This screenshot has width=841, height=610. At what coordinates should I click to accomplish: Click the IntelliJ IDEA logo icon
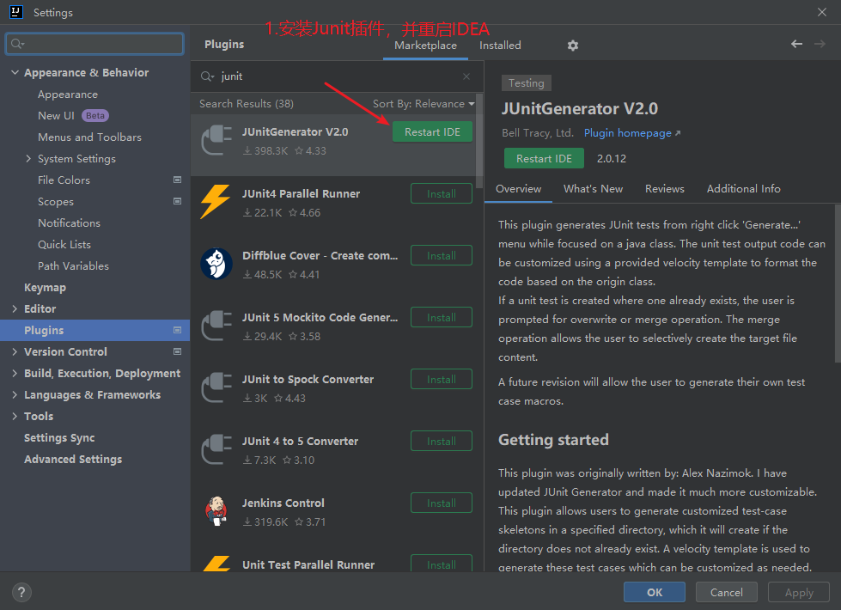pyautogui.click(x=16, y=12)
